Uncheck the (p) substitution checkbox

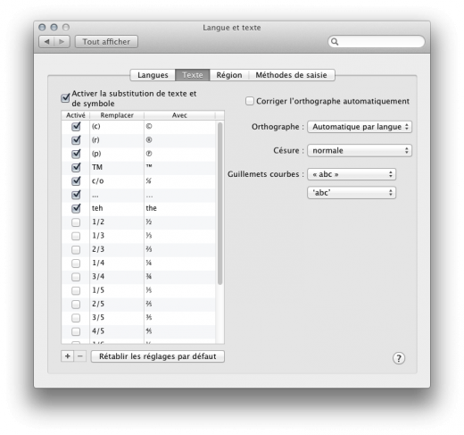(76, 154)
